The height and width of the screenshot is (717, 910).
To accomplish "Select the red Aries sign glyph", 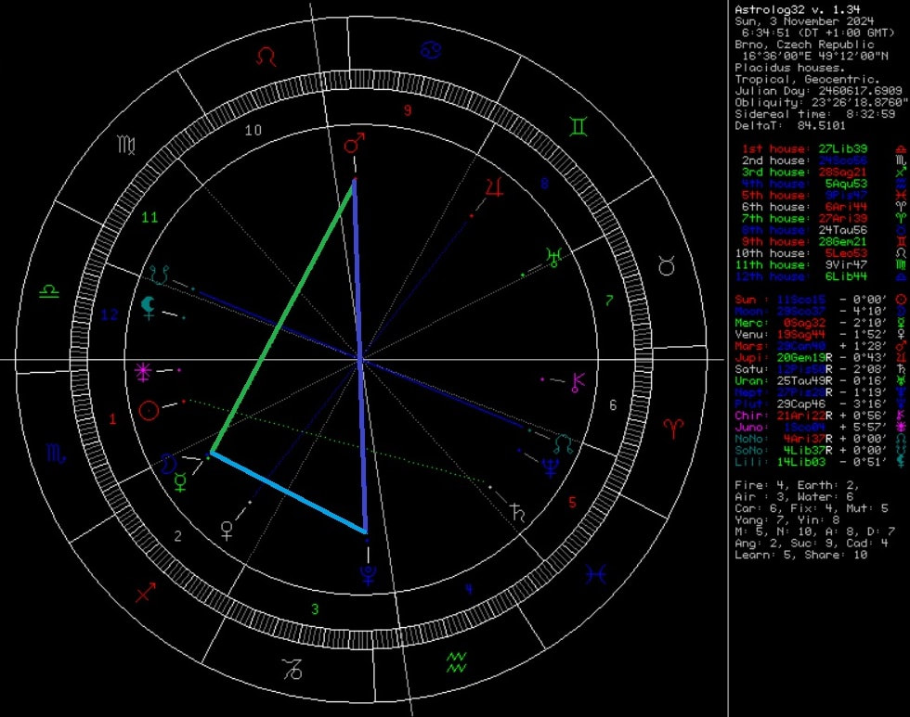I will (x=671, y=427).
